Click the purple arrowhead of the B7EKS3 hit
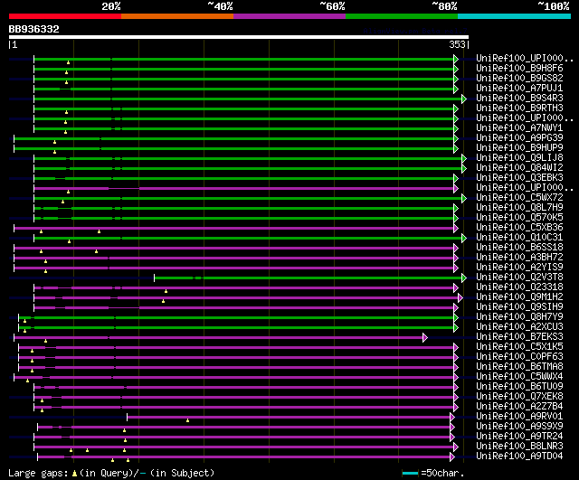Screen dimensions: 579x480 click(x=424, y=337)
